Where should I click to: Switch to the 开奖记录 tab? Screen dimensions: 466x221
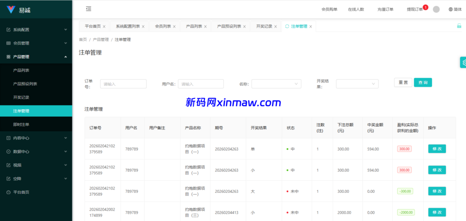[264, 26]
